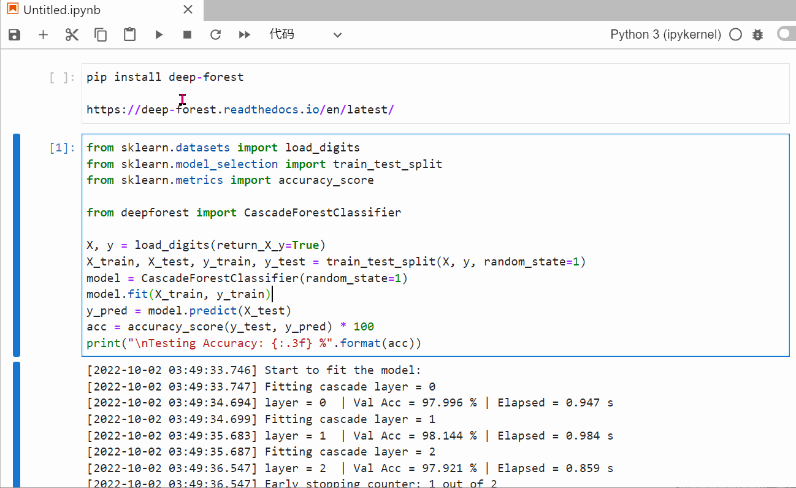Enable the debugger with the bug icon
This screenshot has height=488, width=796.
point(757,34)
